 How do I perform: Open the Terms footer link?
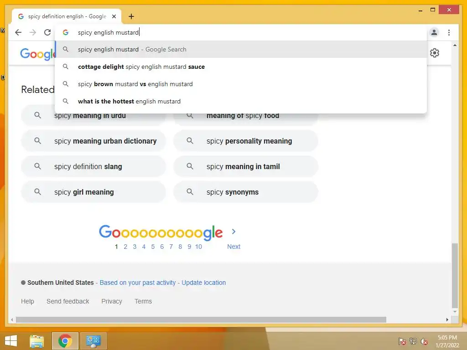point(143,301)
